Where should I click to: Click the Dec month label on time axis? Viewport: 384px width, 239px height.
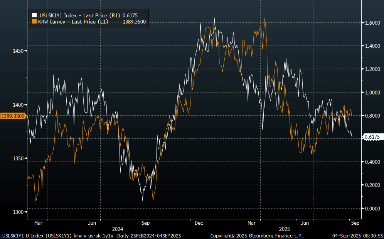click(199, 223)
